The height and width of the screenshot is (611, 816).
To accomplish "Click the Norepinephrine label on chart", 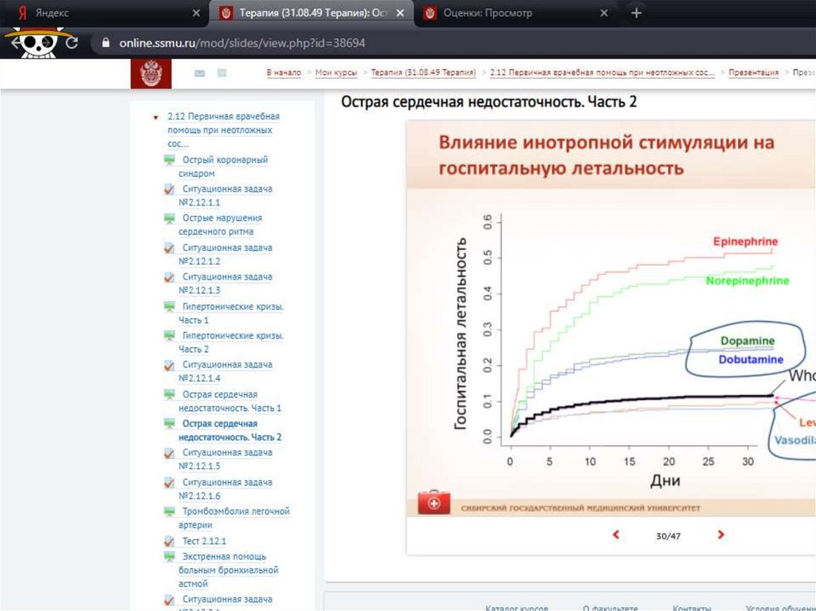I will (747, 281).
